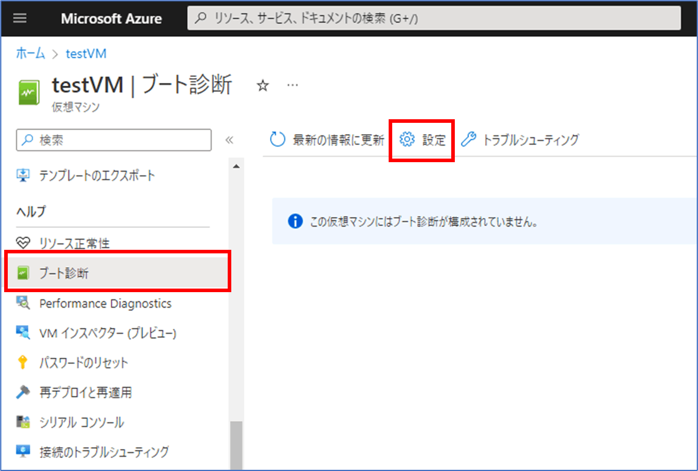Viewport: 698px width, 471px height.
Task: Click the 仮想マシン subtitle text
Action: tap(76, 107)
